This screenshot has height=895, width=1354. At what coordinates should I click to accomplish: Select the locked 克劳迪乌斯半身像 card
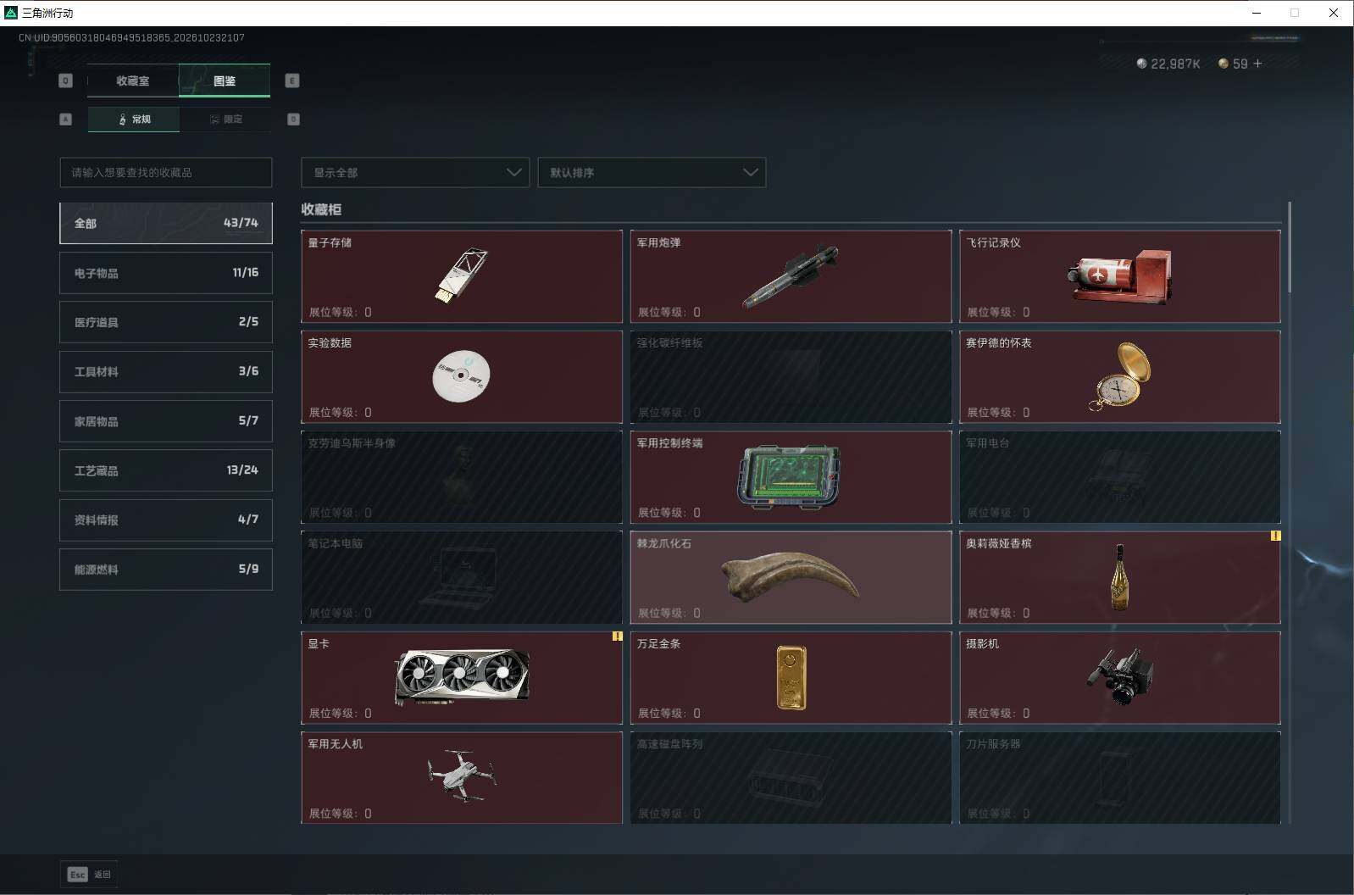[462, 476]
